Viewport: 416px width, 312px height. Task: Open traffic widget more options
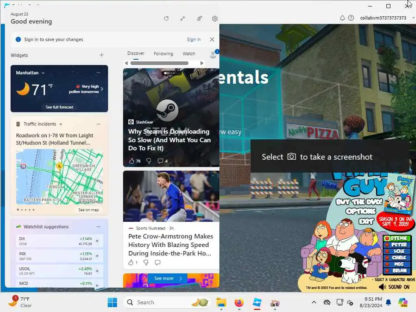(98, 124)
